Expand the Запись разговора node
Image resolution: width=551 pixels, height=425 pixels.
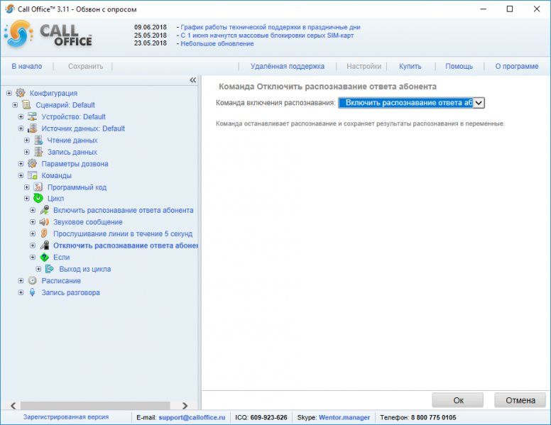[21, 292]
